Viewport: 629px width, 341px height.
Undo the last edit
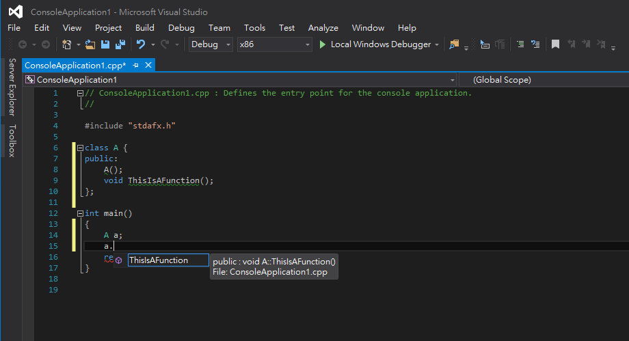coord(141,44)
